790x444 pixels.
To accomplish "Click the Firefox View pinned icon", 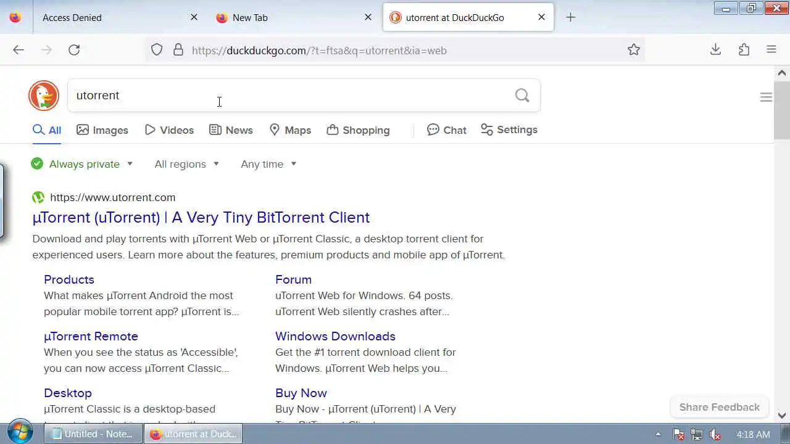I will tap(15, 17).
